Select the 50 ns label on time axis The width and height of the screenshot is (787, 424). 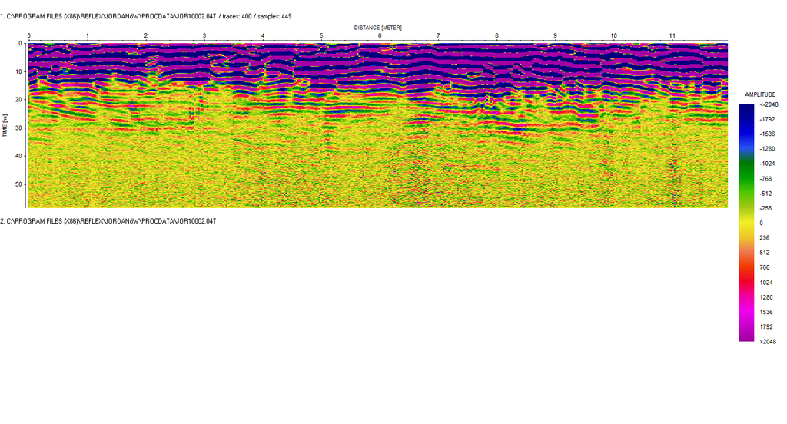(20, 184)
